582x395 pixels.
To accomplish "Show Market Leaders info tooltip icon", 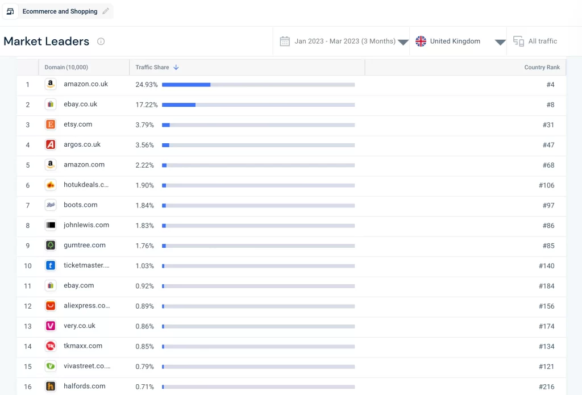I will click(x=101, y=41).
